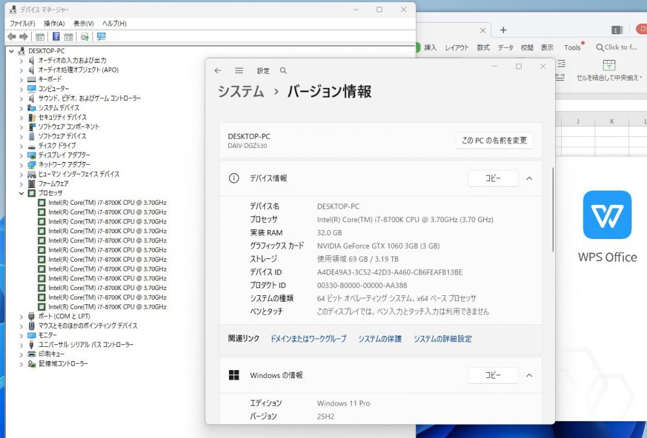Image resolution: width=647 pixels, height=438 pixels.
Task: Select ファームウェア tree item
Action: (49, 183)
